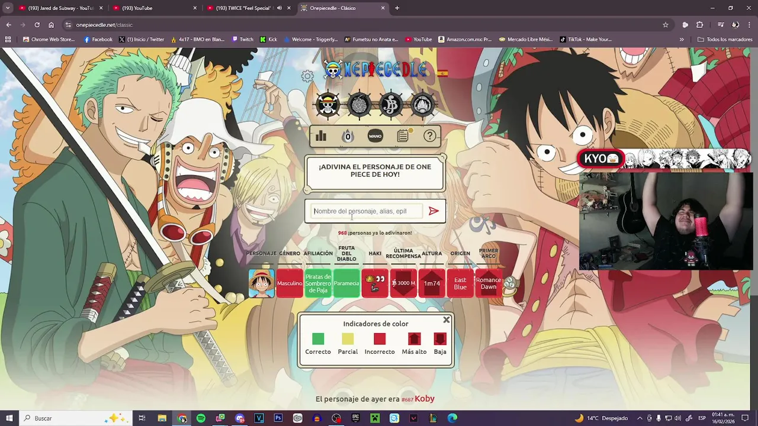Open the Chrome apps grid shortcut

click(x=8, y=40)
